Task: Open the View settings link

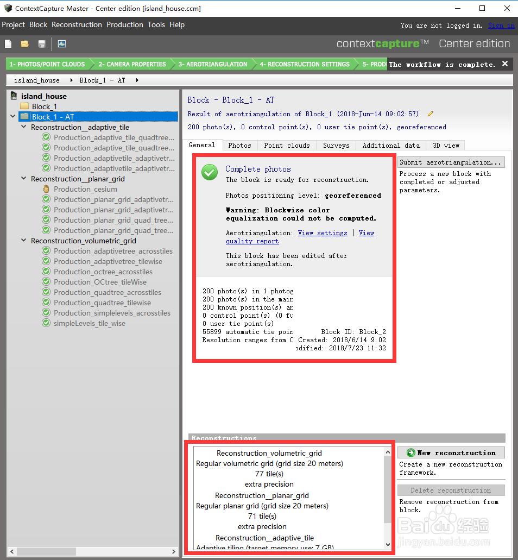Action: pos(323,233)
